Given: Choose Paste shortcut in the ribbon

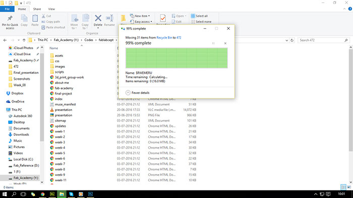Looking at the screenshot, I should 53,27.
